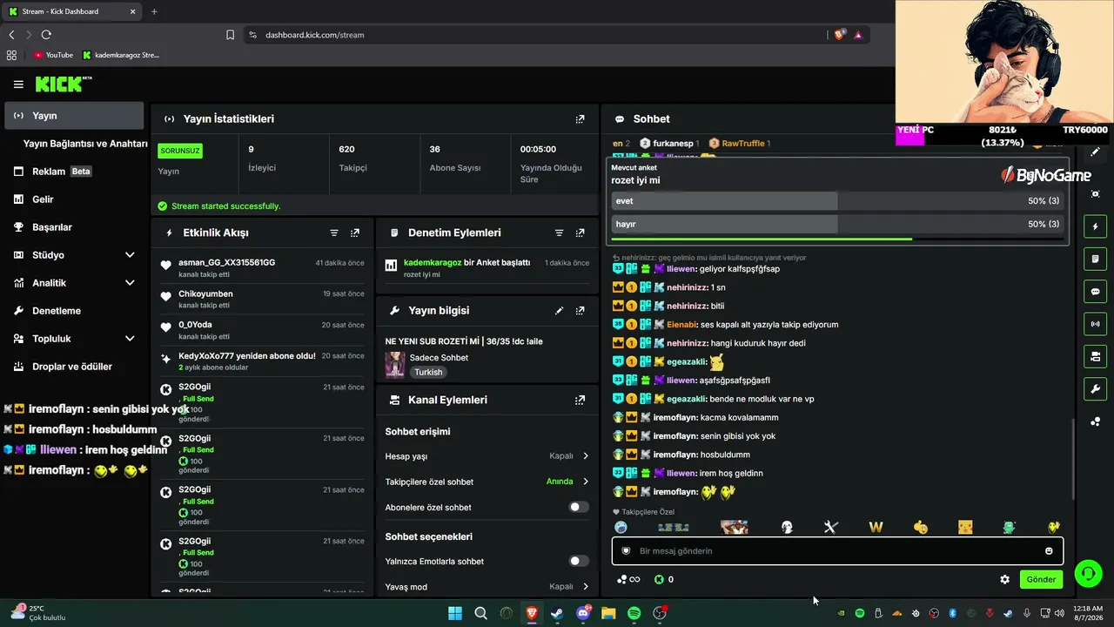The width and height of the screenshot is (1114, 627).
Task: Open a new browser tab
Action: click(154, 11)
